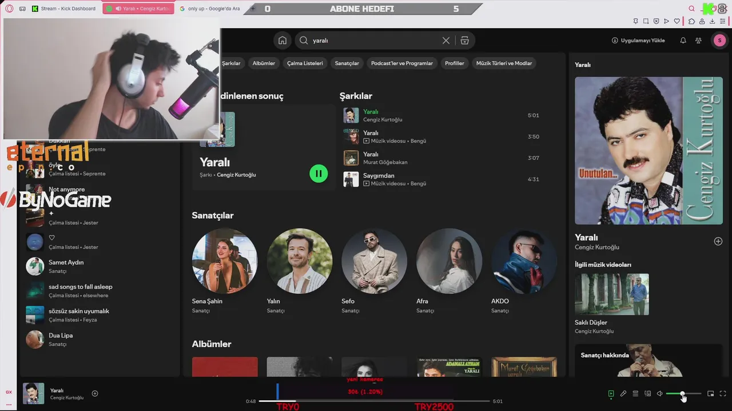Screen dimensions: 732x411
Task: Open notifications bell icon
Action: click(x=683, y=41)
